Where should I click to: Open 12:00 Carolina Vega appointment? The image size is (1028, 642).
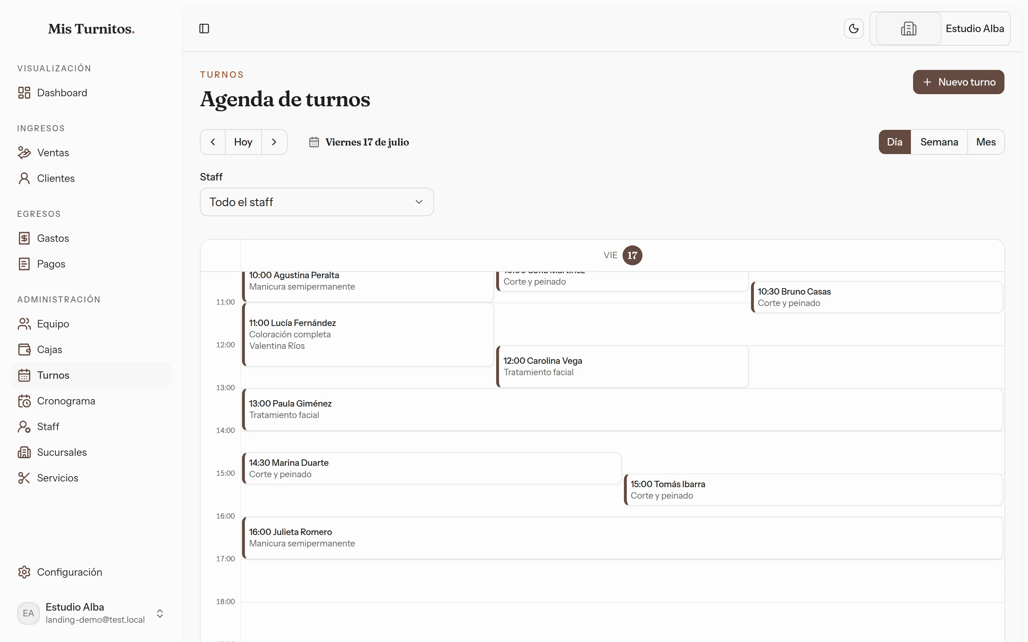pos(622,366)
